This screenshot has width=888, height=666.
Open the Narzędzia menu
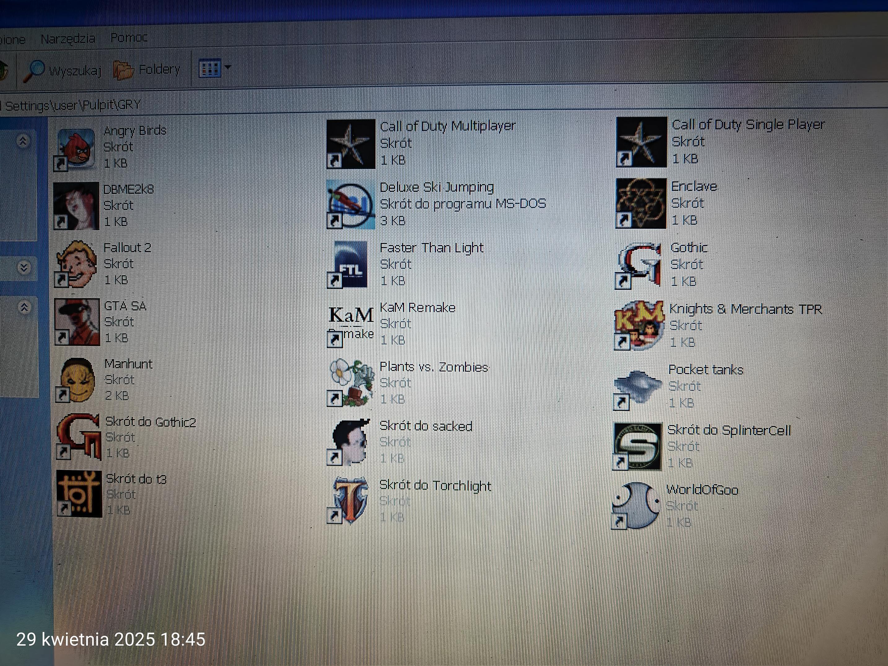tap(68, 39)
